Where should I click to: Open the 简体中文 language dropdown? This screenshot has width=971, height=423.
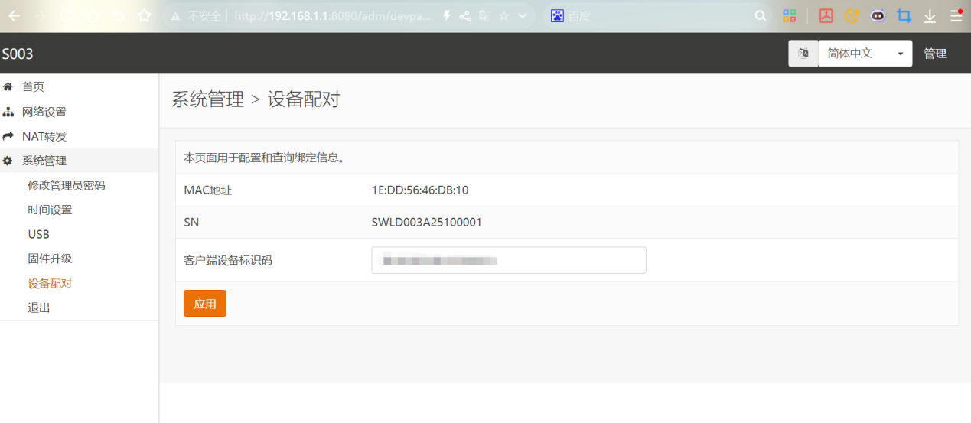pos(865,54)
